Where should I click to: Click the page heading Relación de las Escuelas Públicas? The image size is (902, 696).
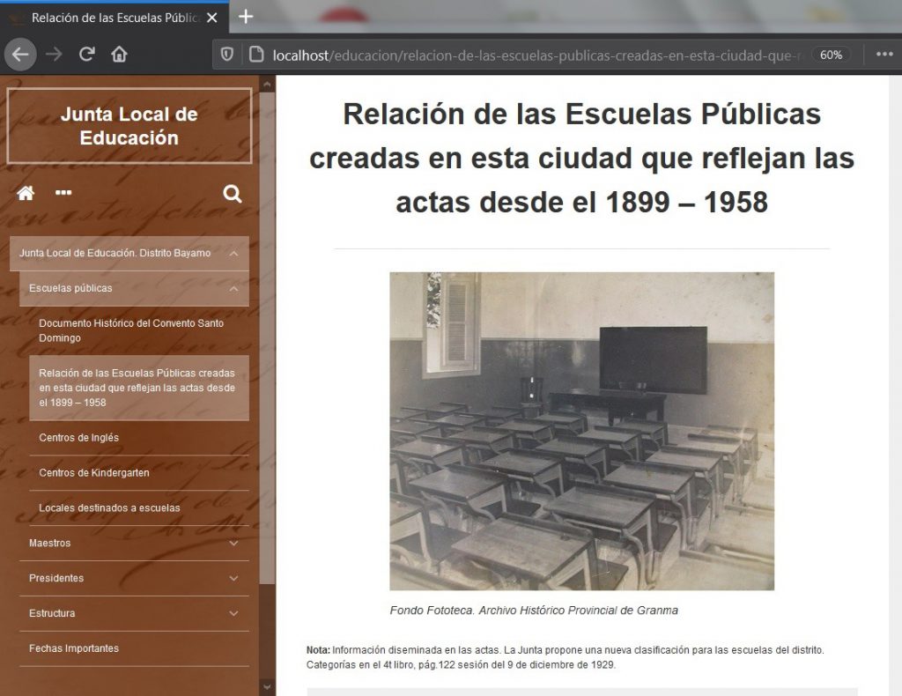581,159
